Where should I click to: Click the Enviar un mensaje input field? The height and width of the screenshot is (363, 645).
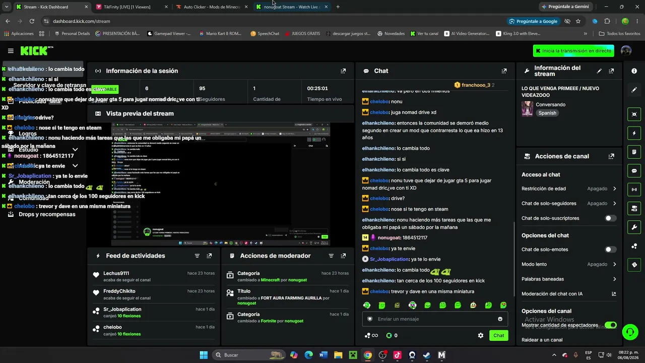coord(435,319)
